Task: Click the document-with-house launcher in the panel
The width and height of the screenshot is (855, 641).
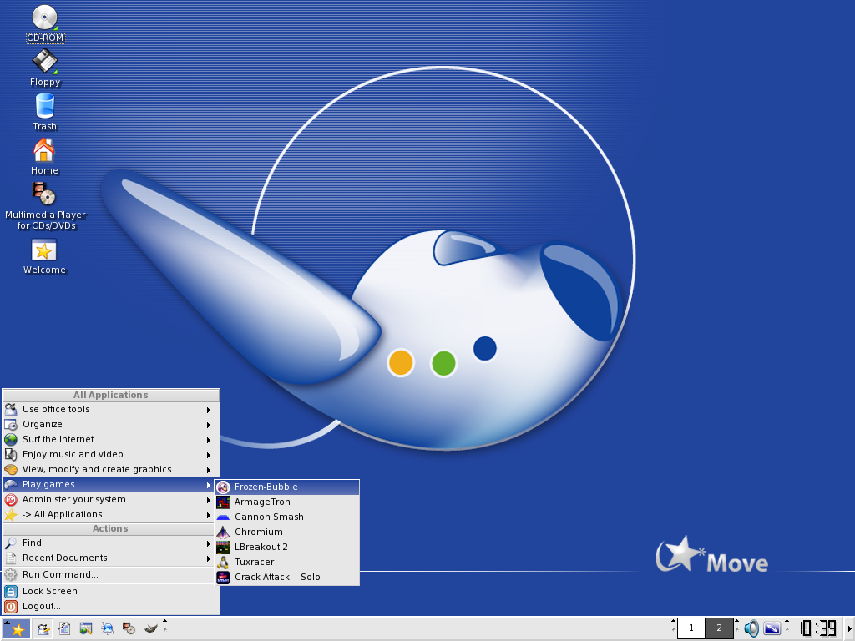Action: click(x=64, y=629)
